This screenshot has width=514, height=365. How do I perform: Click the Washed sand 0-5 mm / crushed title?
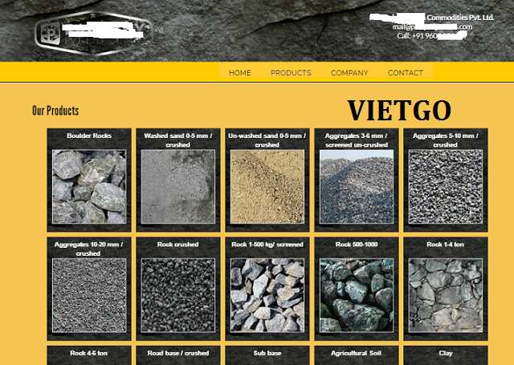pos(178,140)
